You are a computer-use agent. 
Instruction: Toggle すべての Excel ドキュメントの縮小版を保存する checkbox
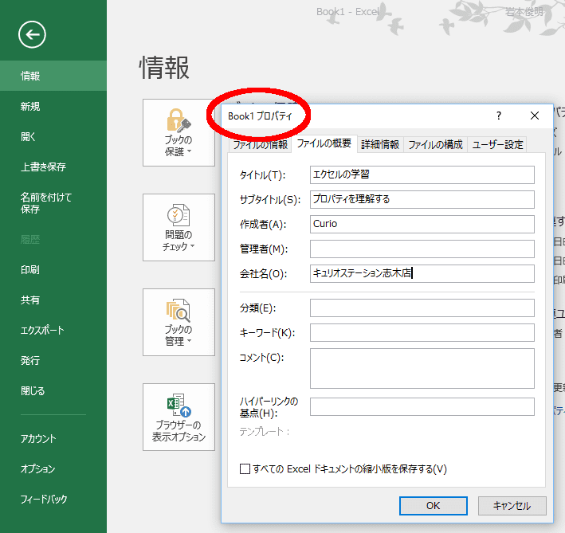245,469
